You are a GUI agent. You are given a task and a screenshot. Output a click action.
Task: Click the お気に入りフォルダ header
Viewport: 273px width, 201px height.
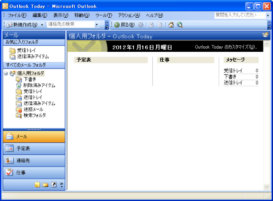(34, 42)
